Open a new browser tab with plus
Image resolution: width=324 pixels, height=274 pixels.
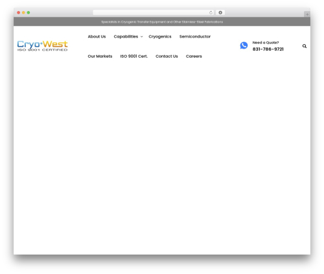pyautogui.click(x=307, y=14)
